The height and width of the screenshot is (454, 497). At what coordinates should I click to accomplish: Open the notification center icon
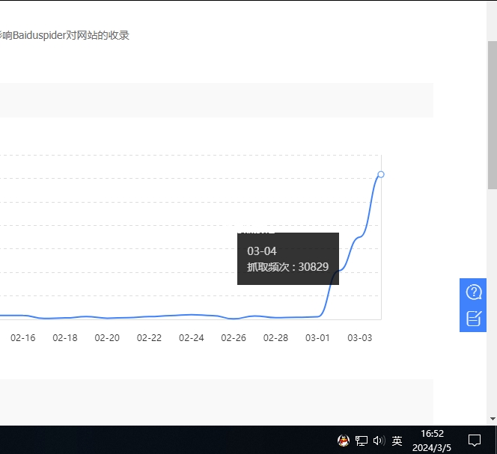475,441
